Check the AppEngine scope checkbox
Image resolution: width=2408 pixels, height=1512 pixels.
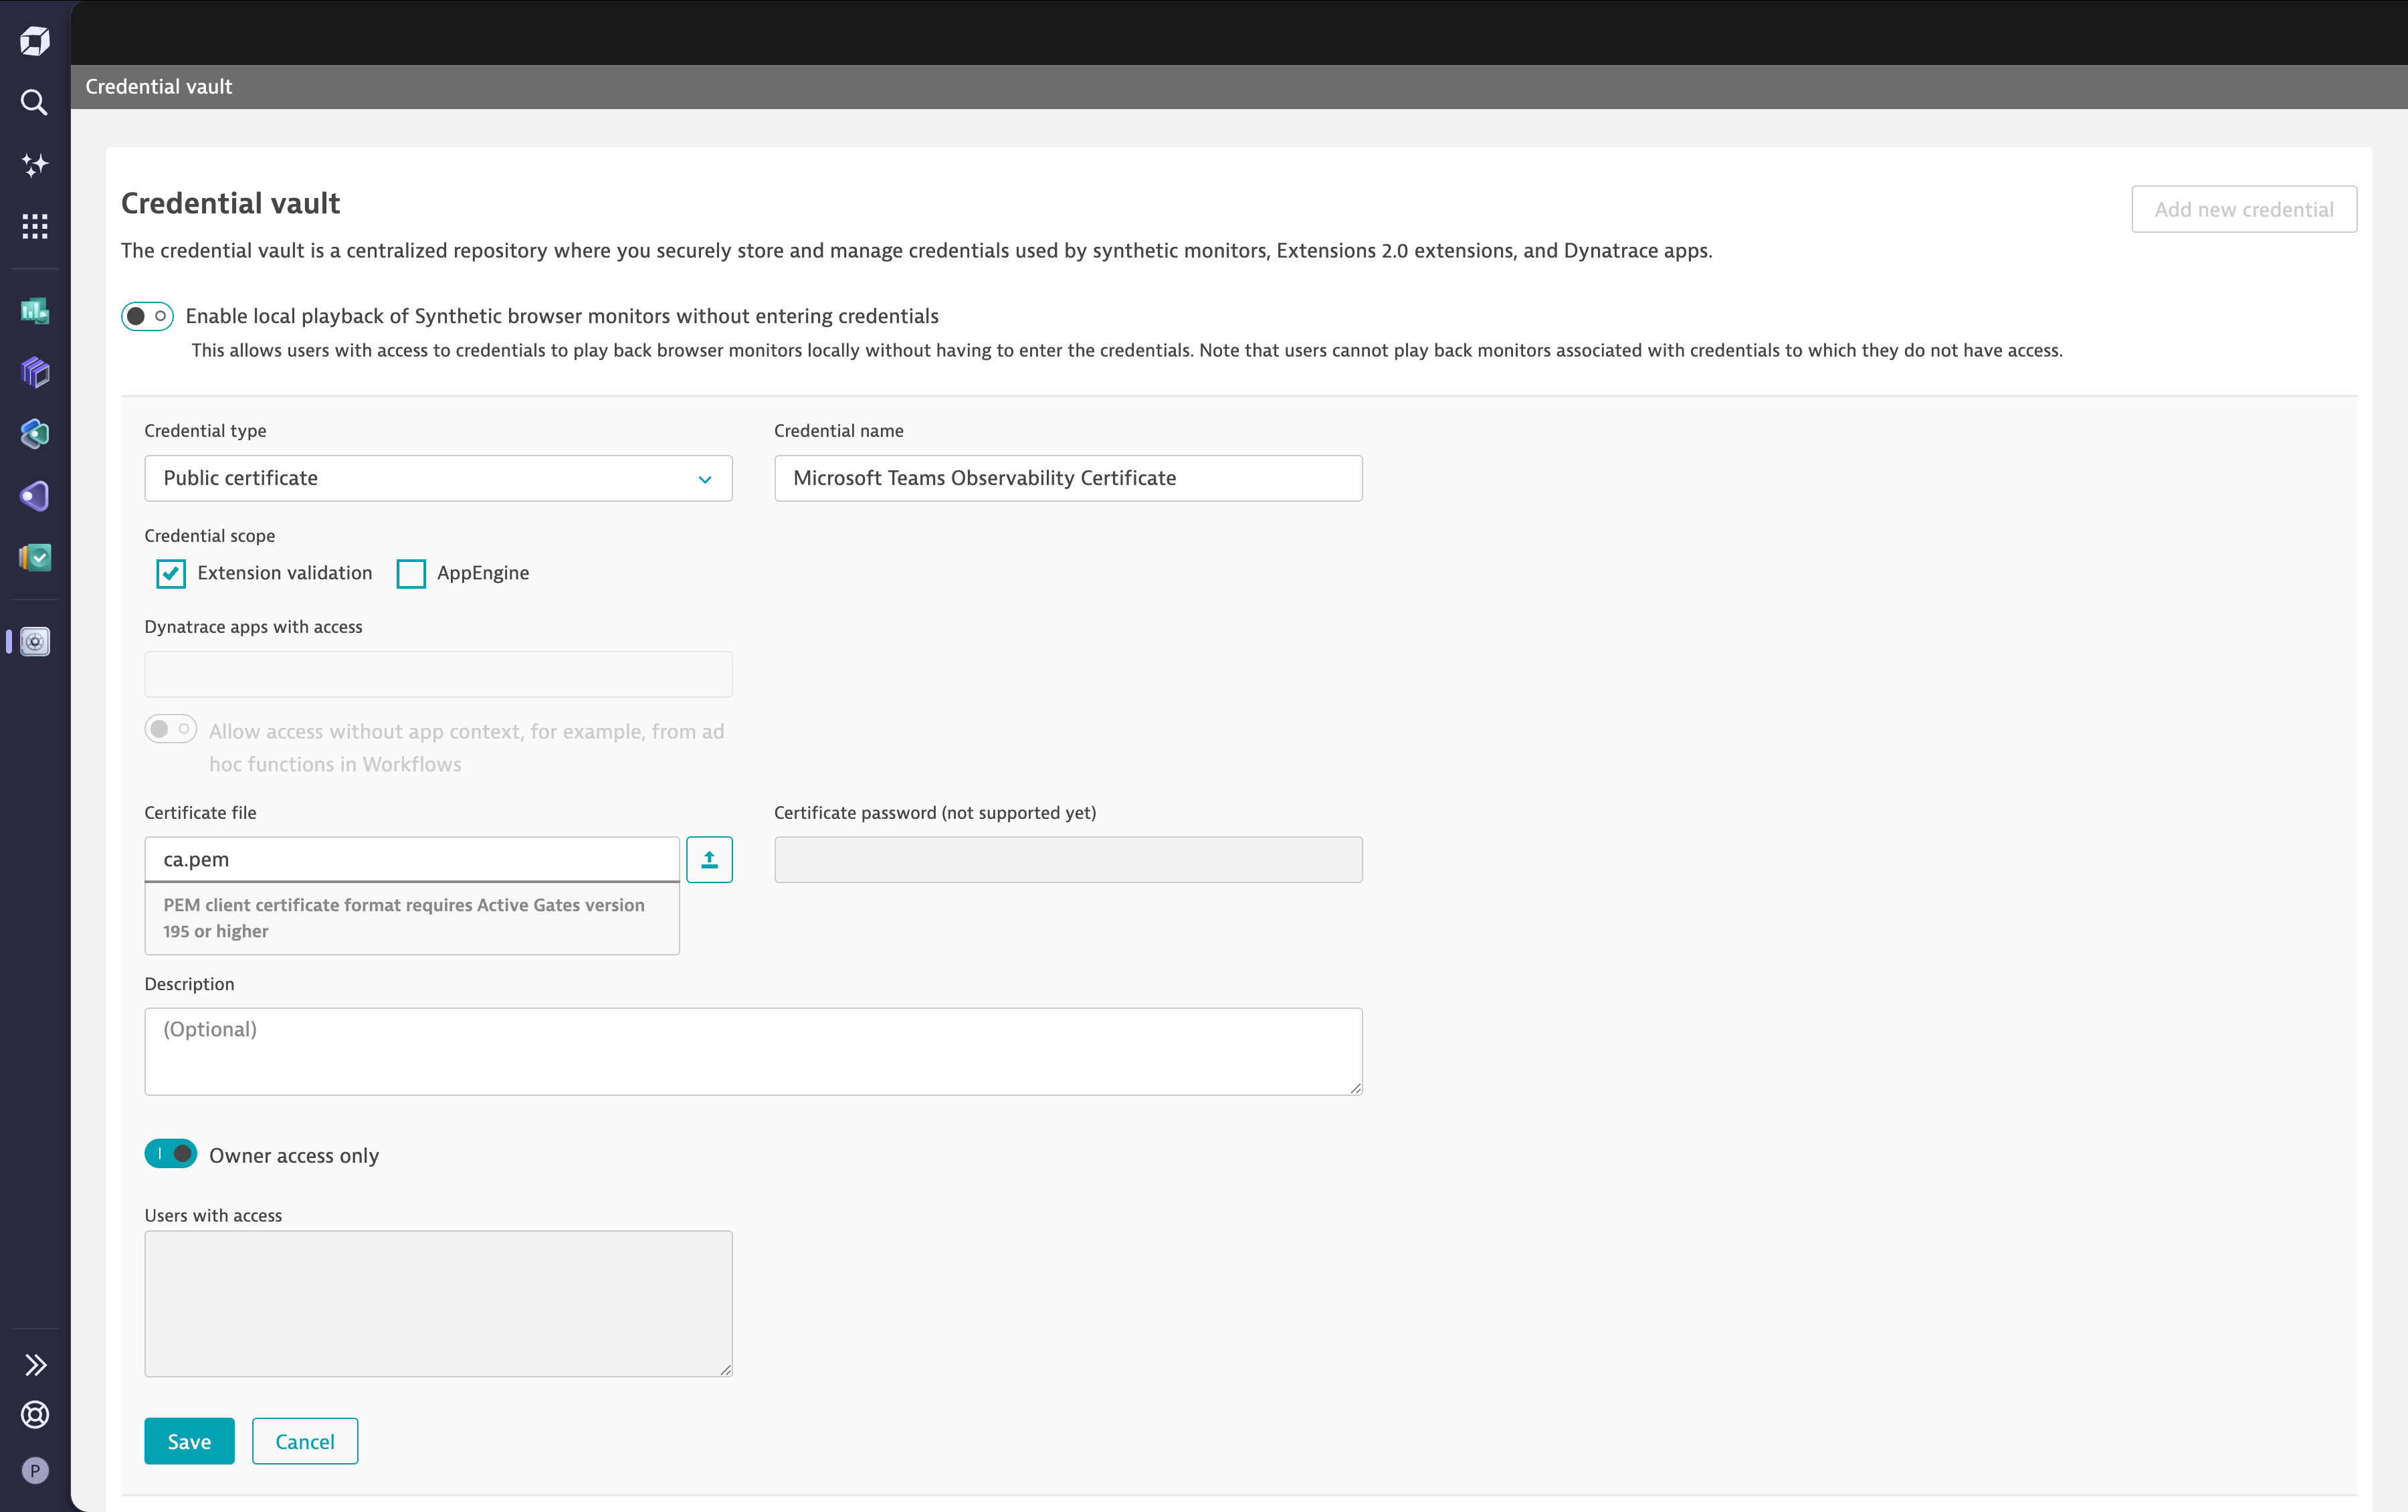411,573
